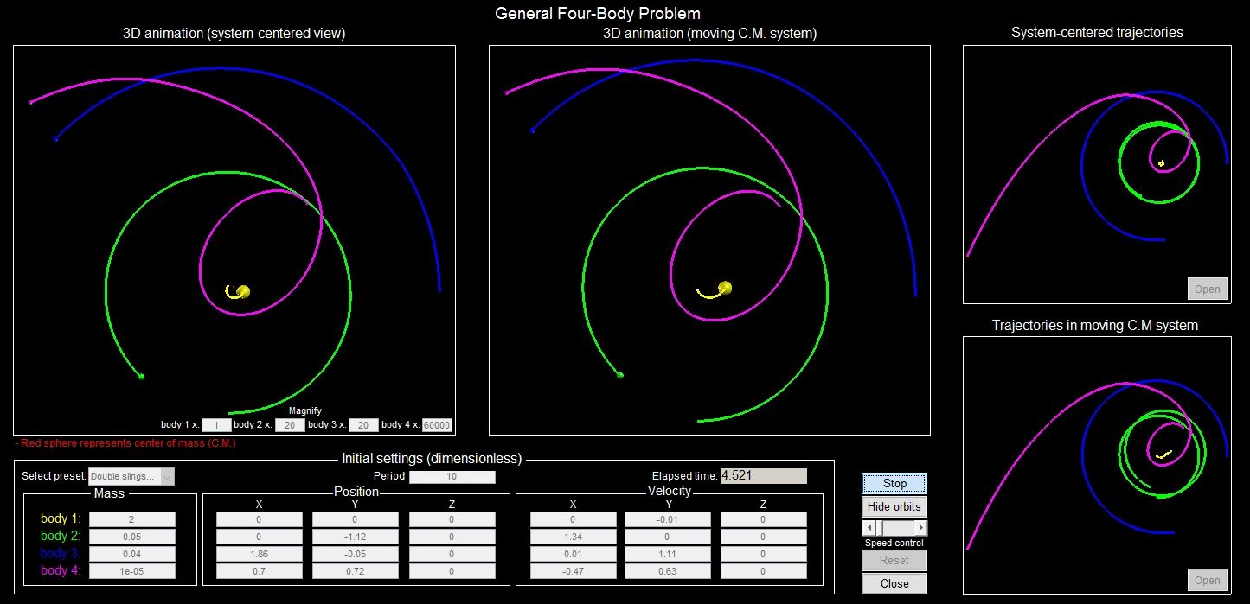Image resolution: width=1250 pixels, height=604 pixels.
Task: Select body 3 position X field
Action: [x=259, y=554]
